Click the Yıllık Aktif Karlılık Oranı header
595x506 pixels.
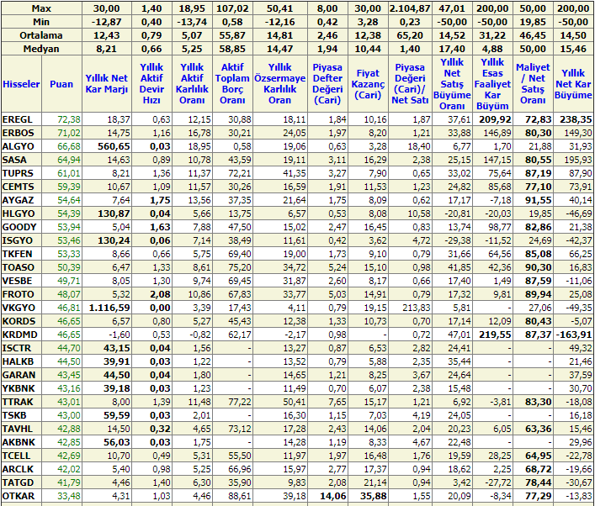tap(192, 84)
